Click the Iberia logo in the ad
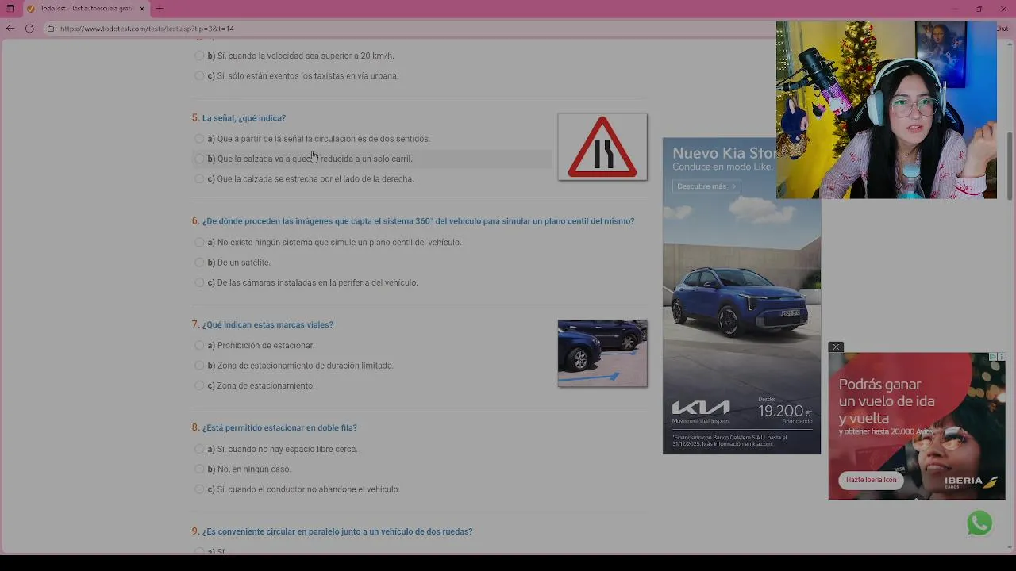Viewport: 1016px width, 571px height. (971, 481)
